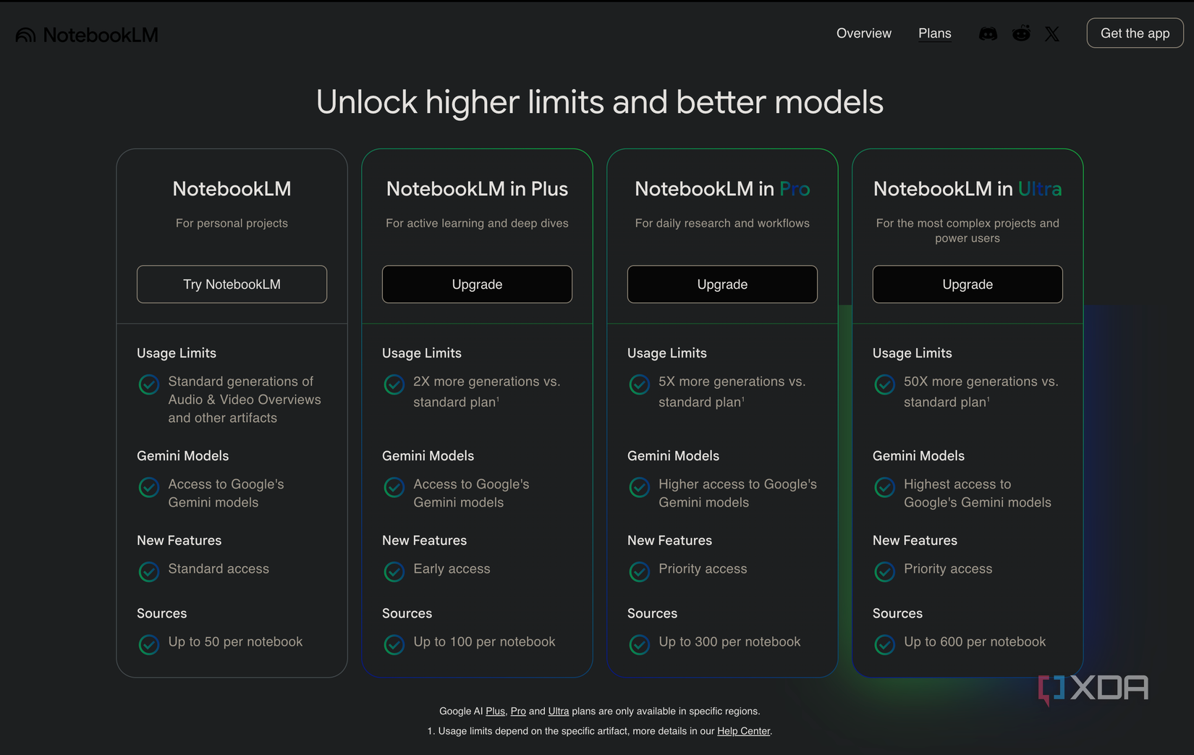The height and width of the screenshot is (755, 1194).
Task: Open the Ultra plan footer link
Action: (x=559, y=711)
